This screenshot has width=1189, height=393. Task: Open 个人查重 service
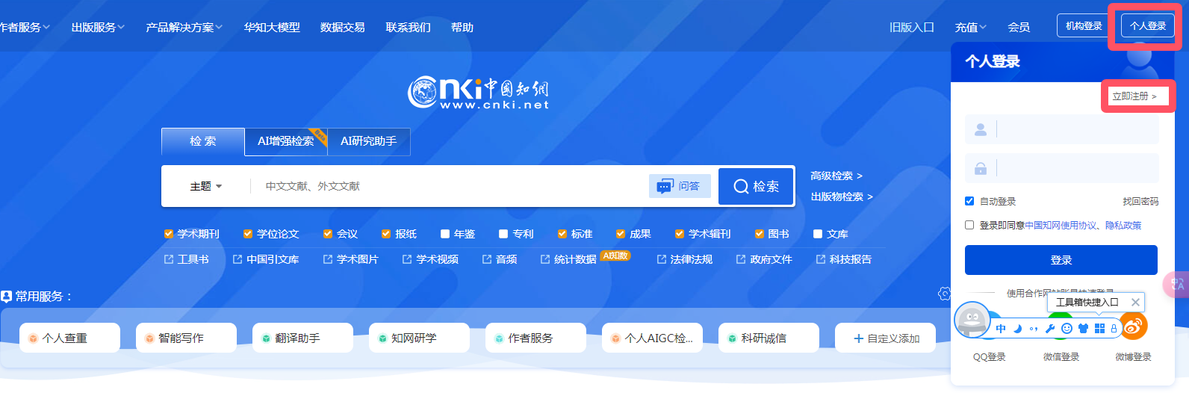click(69, 338)
